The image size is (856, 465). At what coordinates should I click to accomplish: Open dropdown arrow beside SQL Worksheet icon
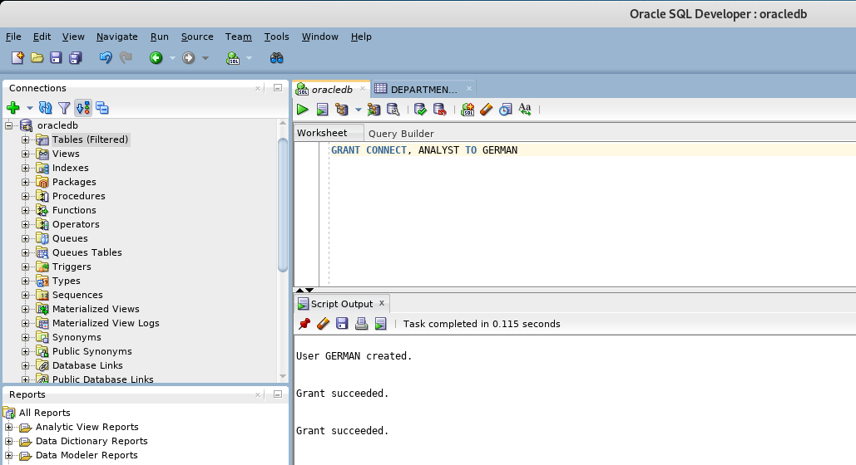(x=250, y=58)
